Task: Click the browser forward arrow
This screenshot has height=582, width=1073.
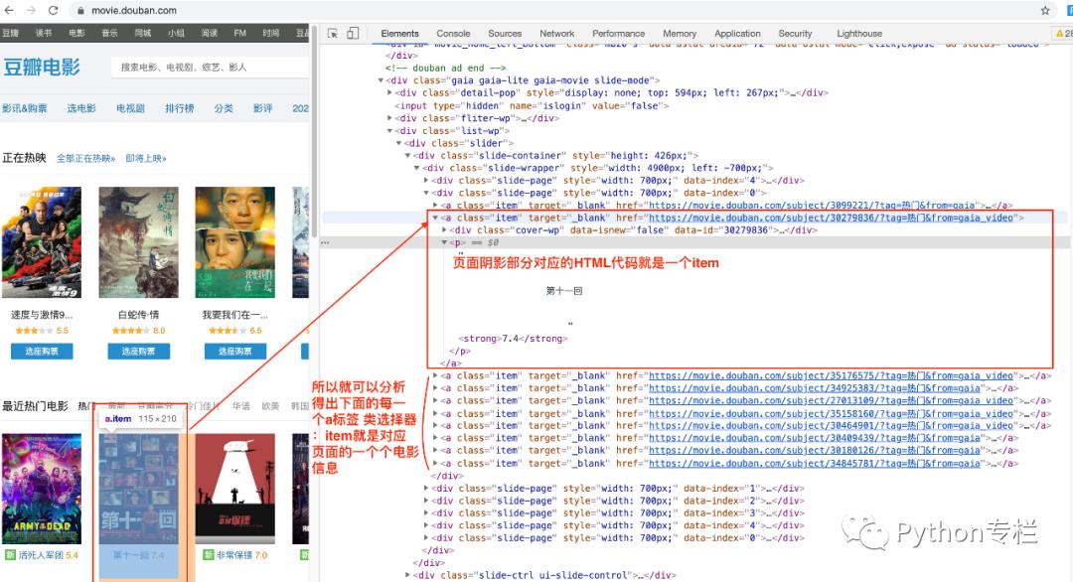Action: [x=31, y=10]
